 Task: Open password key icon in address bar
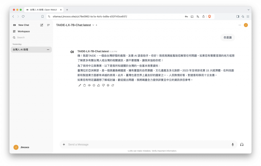(x=186, y=17)
